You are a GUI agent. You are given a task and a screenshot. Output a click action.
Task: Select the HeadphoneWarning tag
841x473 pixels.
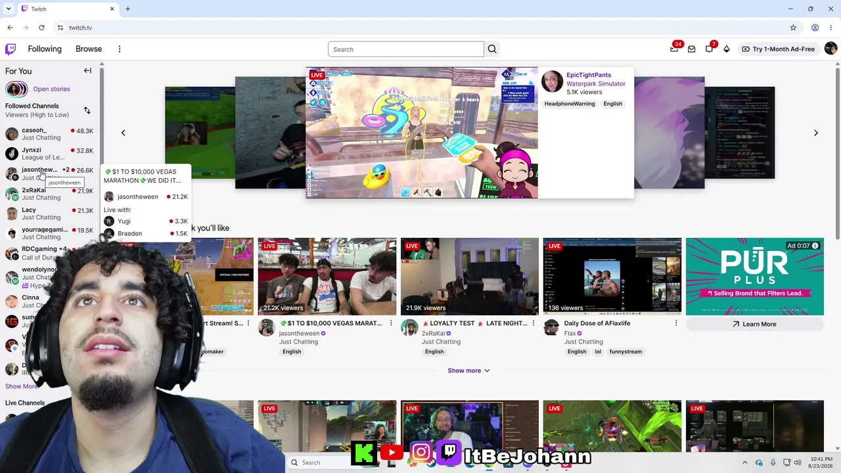570,104
